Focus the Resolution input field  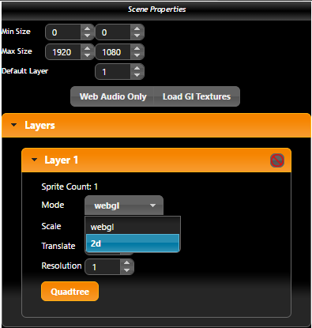point(103,267)
